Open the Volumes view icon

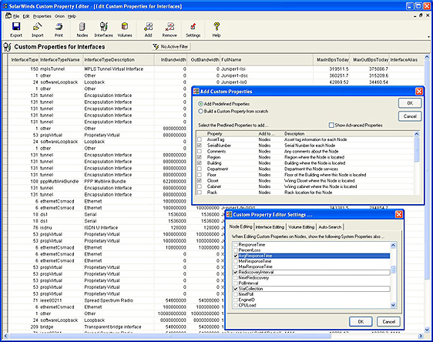(x=125, y=27)
